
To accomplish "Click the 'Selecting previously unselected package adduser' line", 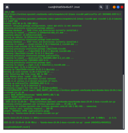I will [29, 28].
